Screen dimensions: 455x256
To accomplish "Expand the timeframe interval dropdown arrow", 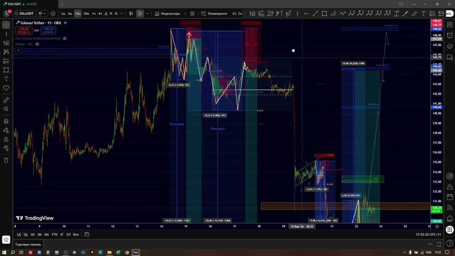I will 122,14.
